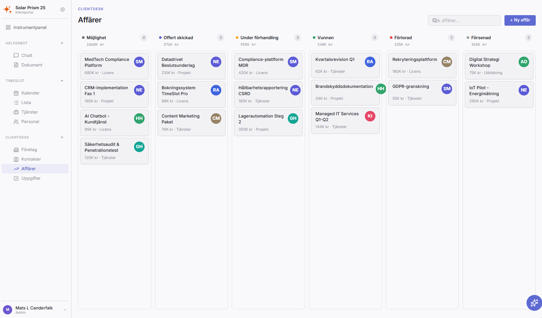Click the floating sparkle assistant button
Image resolution: width=542 pixels, height=318 pixels.
coord(534,303)
